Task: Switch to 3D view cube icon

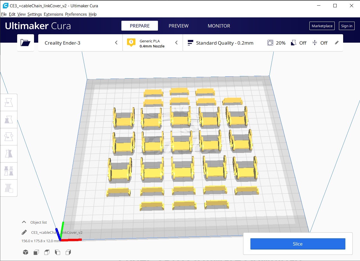Action: (x=26, y=252)
